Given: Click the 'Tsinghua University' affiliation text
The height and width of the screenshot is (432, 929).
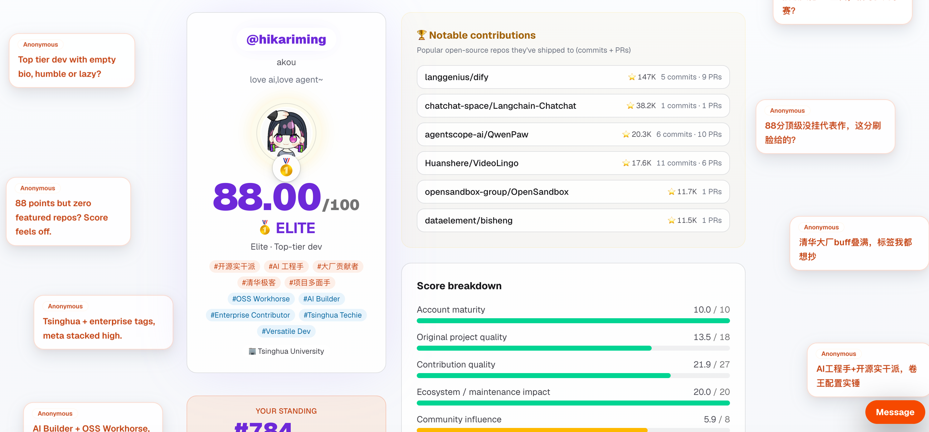Looking at the screenshot, I should click(291, 351).
